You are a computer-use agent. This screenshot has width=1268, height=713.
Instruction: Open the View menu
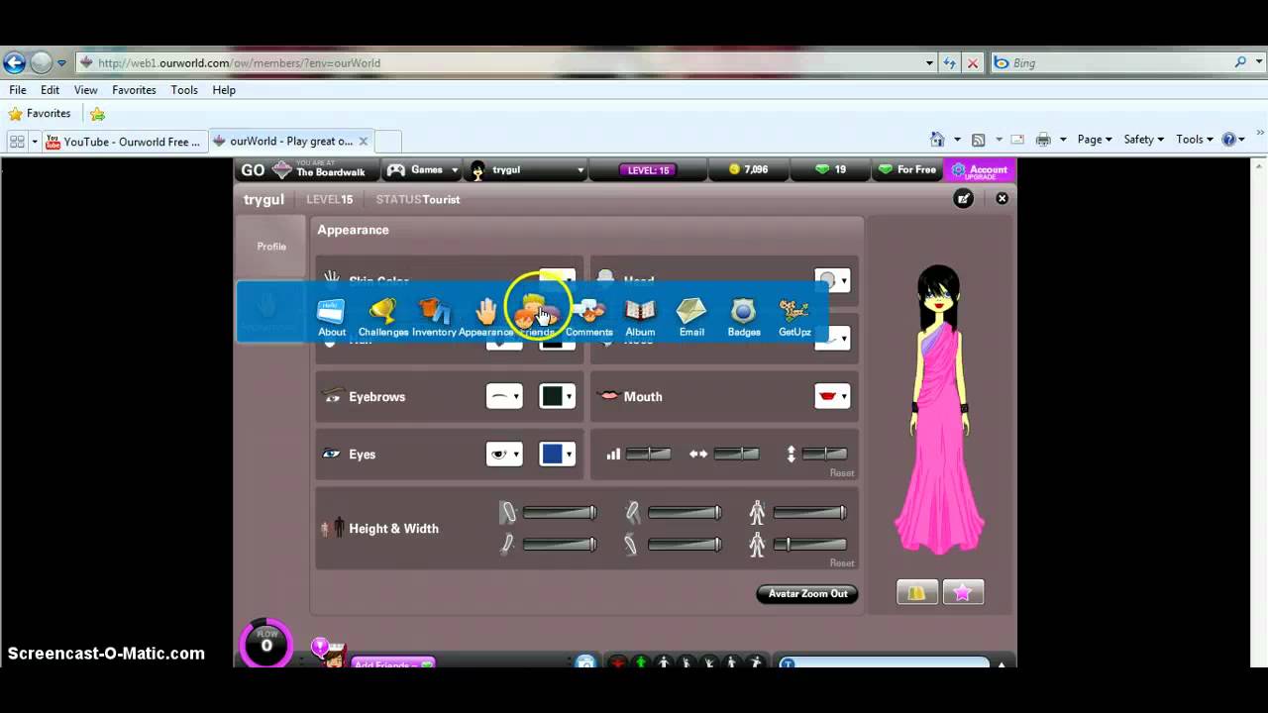(86, 89)
